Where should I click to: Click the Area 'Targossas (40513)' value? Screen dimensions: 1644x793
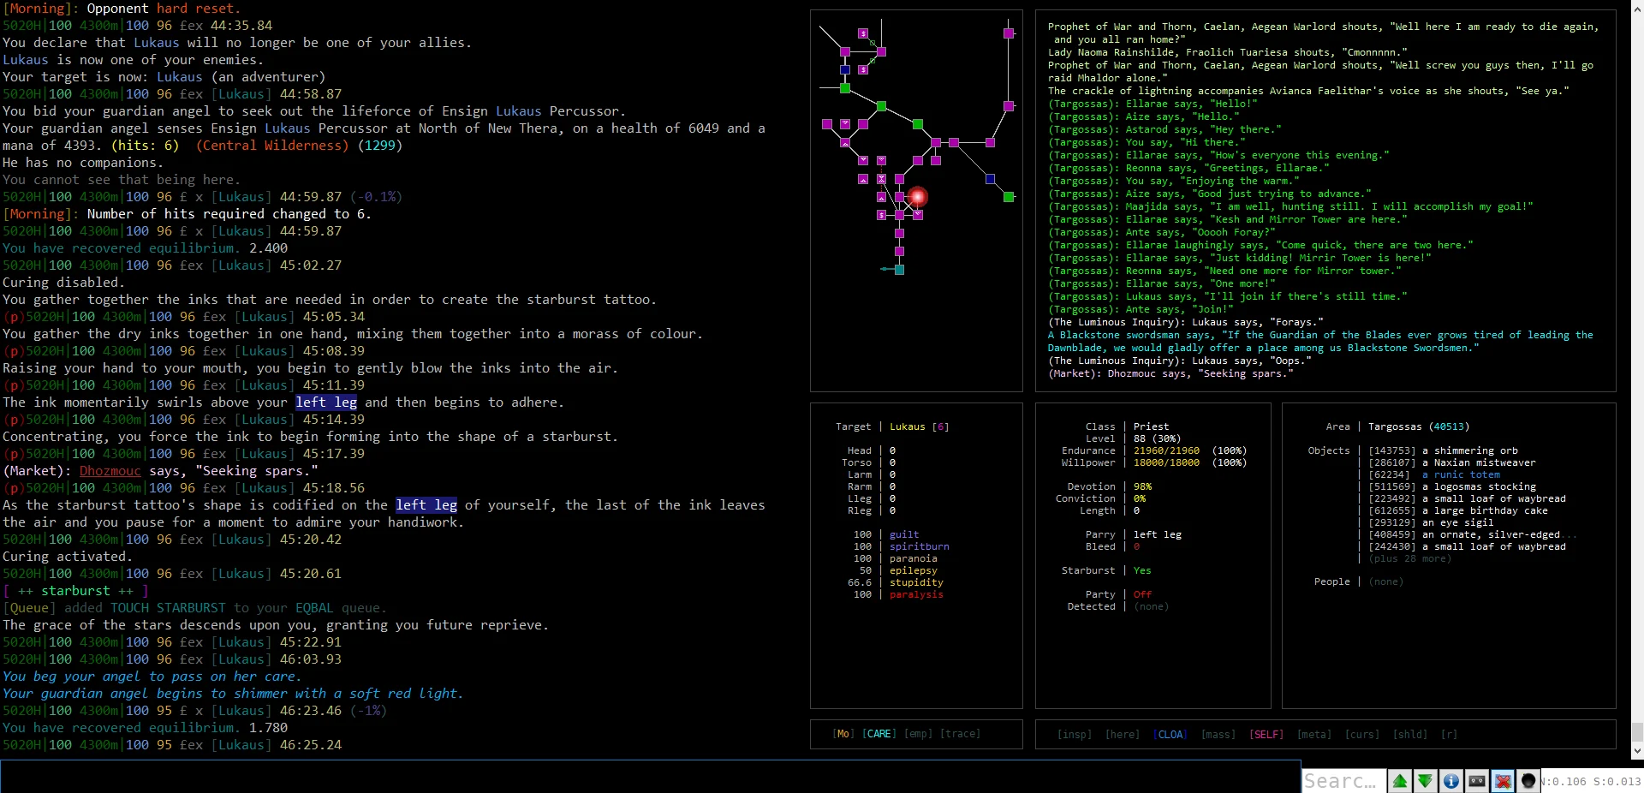(x=1418, y=426)
